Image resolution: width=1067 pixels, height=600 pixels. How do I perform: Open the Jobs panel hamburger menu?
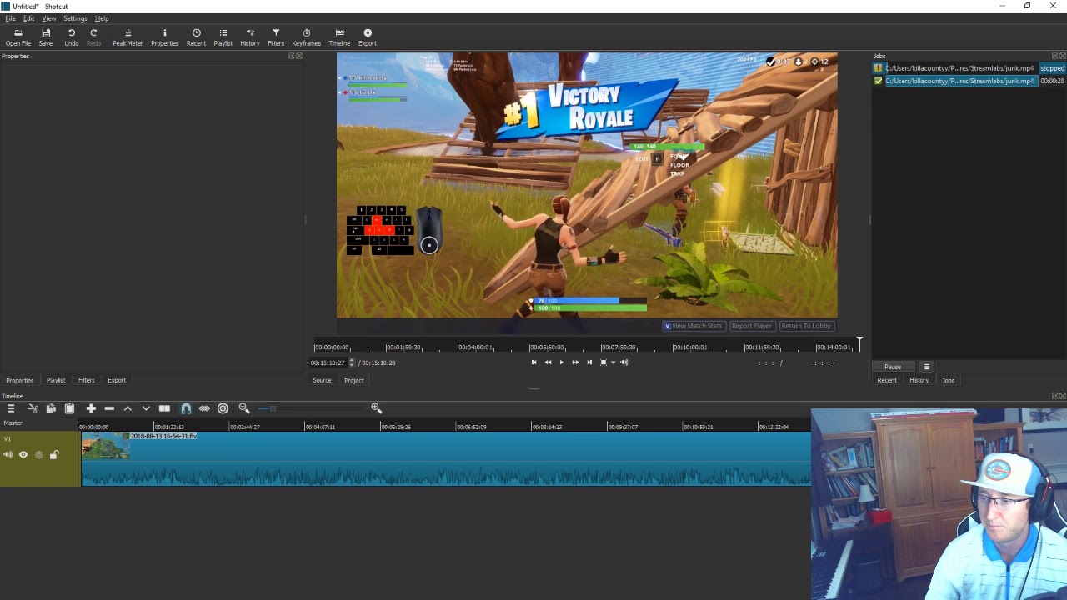coord(926,367)
